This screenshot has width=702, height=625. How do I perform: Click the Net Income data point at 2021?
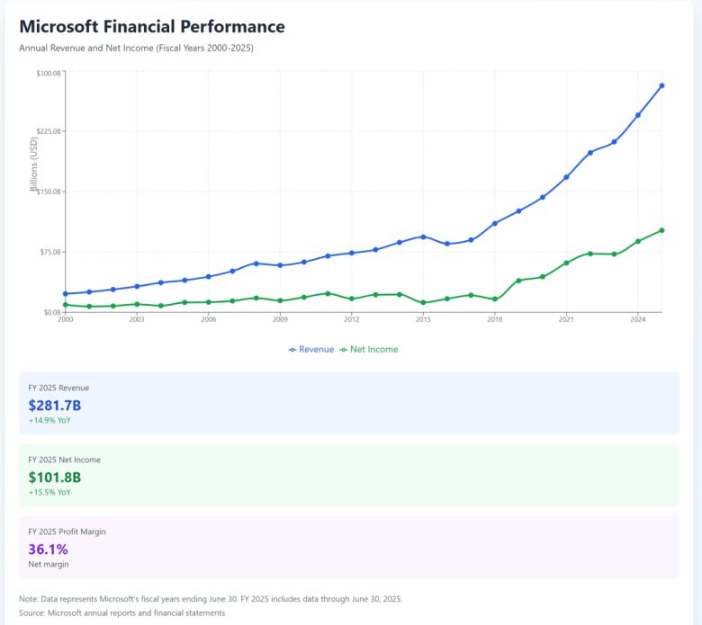click(566, 263)
